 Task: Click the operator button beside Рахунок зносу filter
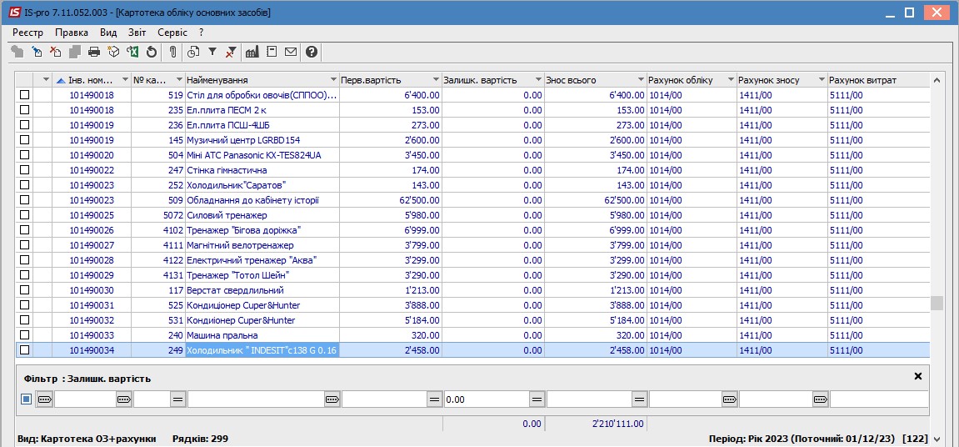[820, 399]
